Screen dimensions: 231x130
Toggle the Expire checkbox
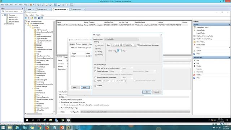coord(95,81)
